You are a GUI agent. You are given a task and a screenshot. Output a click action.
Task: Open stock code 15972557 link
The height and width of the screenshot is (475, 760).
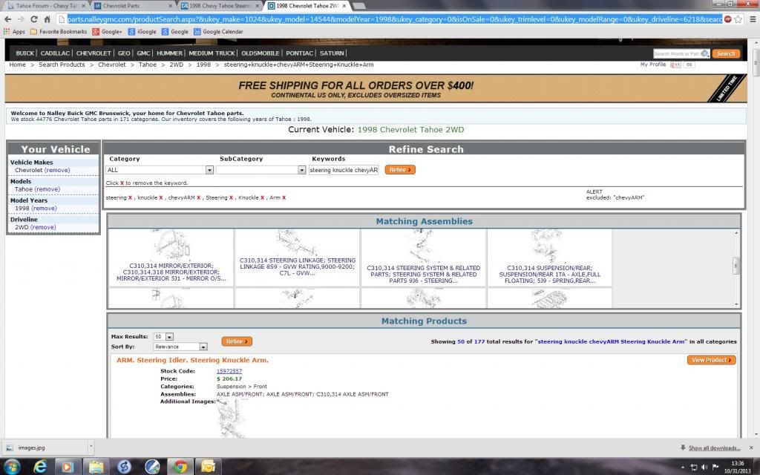[x=229, y=371]
